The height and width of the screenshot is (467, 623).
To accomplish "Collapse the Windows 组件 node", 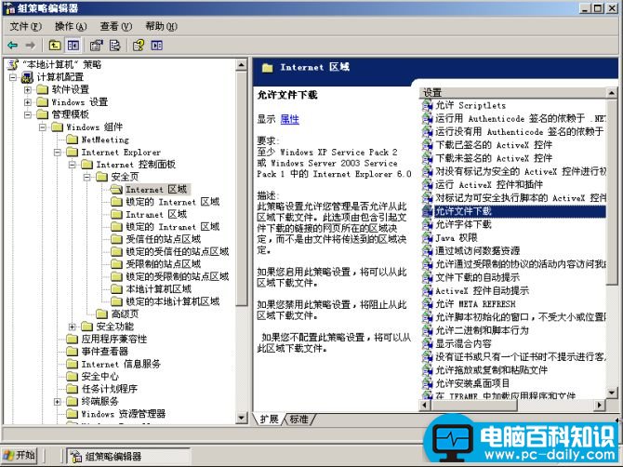I will [43, 127].
